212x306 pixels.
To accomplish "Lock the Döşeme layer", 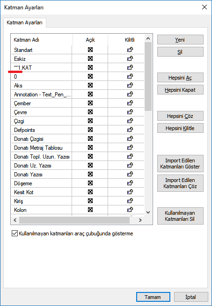I will [x=130, y=183].
